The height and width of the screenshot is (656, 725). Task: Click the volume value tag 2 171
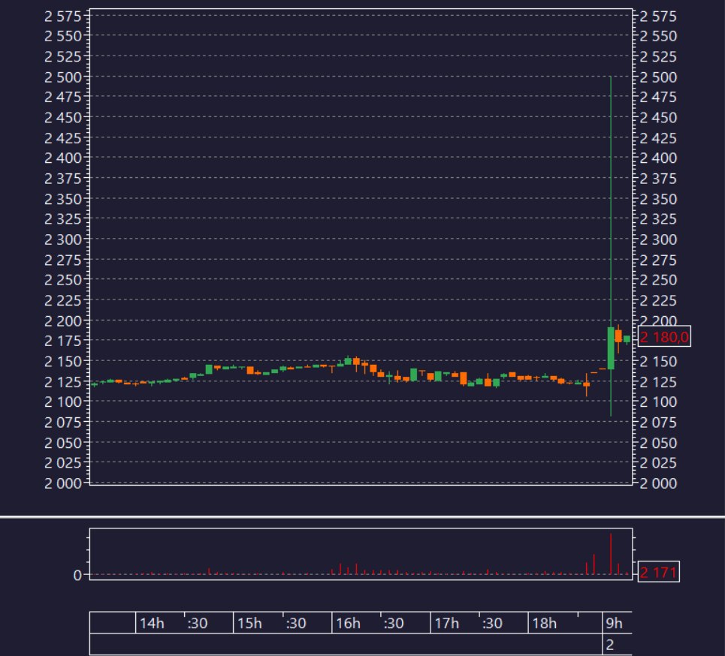click(x=658, y=573)
